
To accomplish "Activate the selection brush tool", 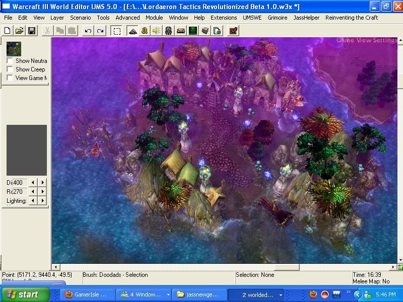I will click(117, 31).
